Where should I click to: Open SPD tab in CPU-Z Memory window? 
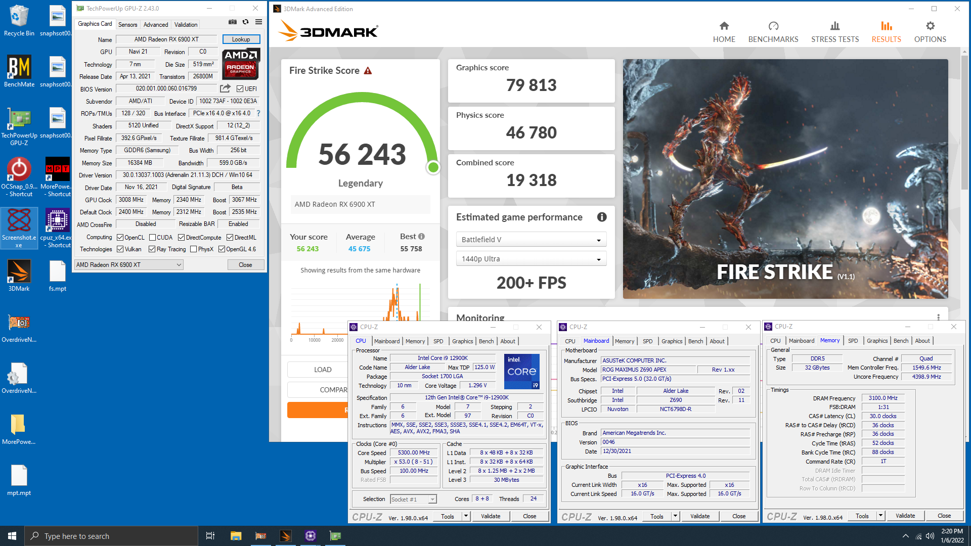point(853,341)
